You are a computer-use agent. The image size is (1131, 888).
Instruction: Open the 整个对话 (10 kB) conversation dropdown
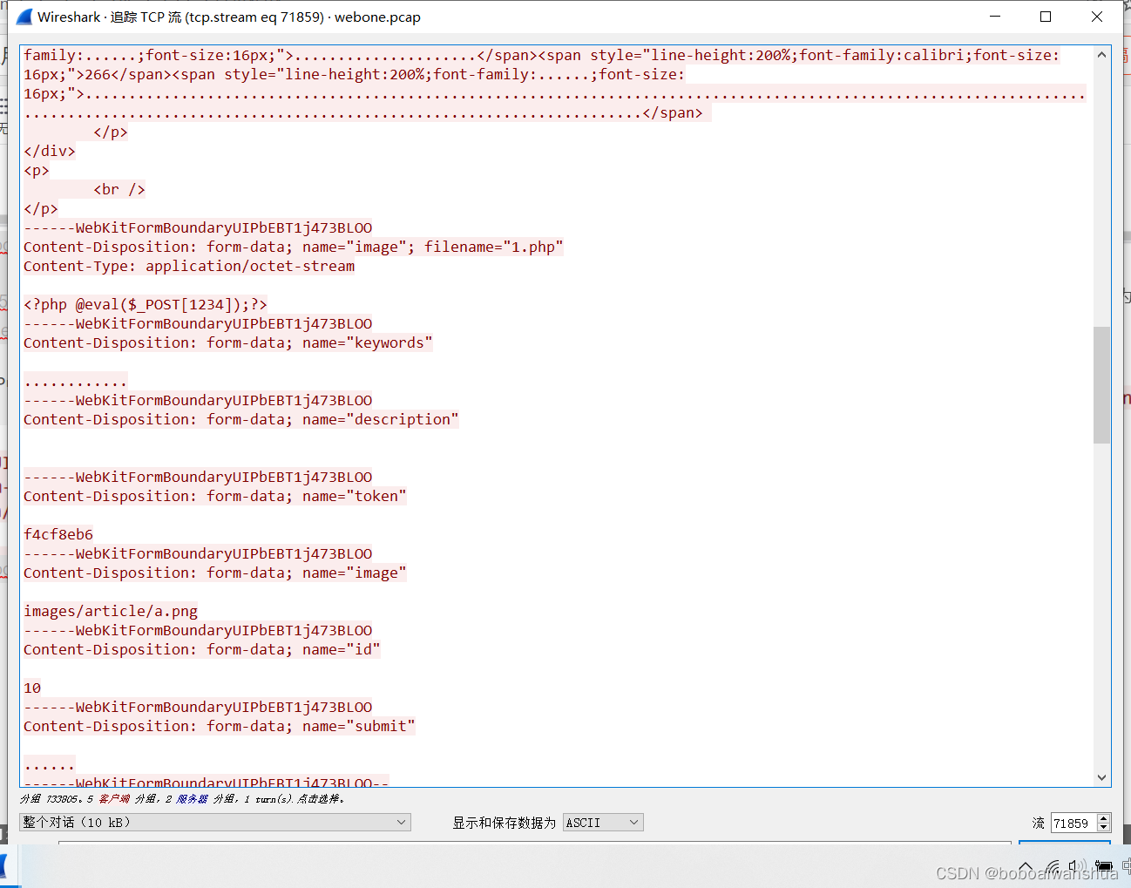[x=215, y=822]
